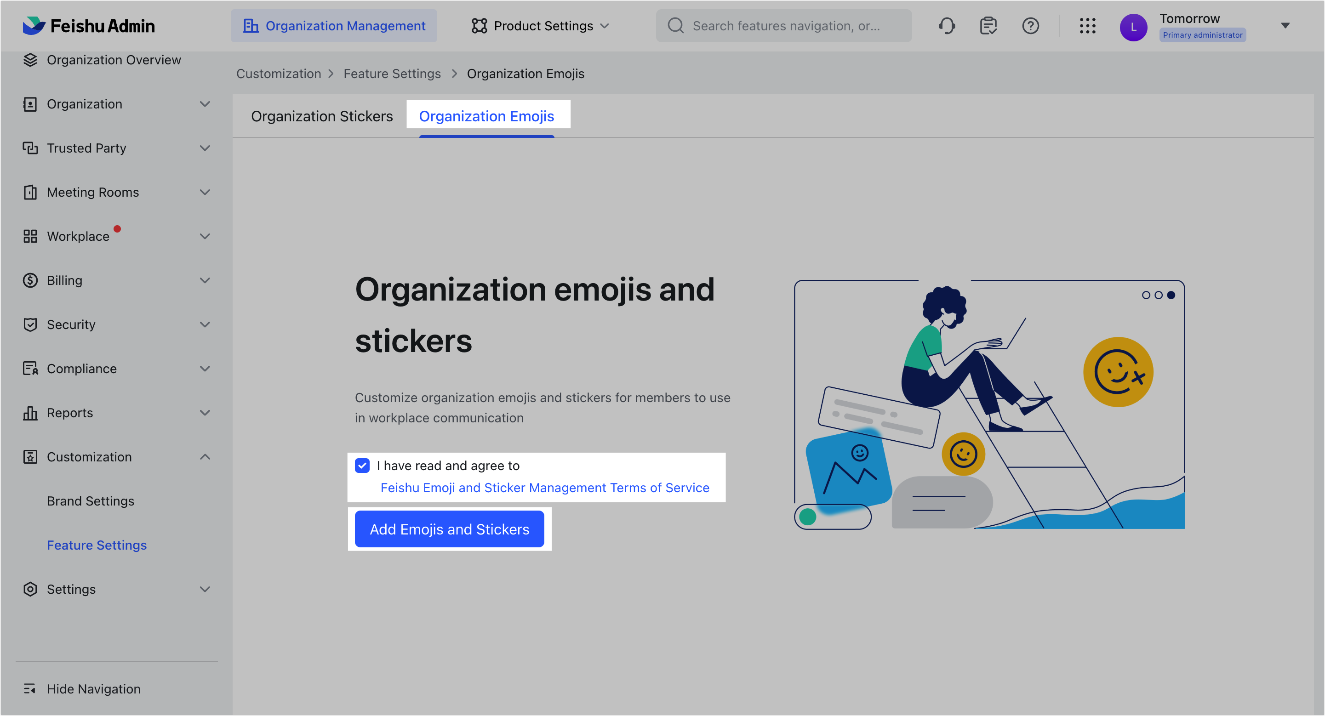Open Organization Management in top menu

[334, 26]
